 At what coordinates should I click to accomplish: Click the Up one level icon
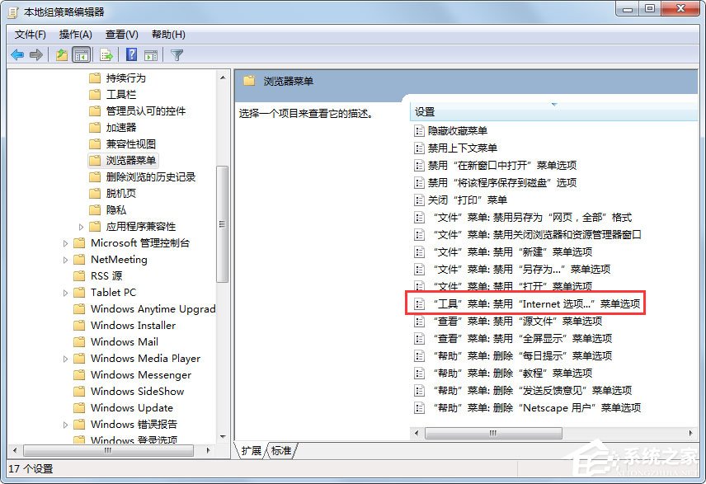[62, 54]
